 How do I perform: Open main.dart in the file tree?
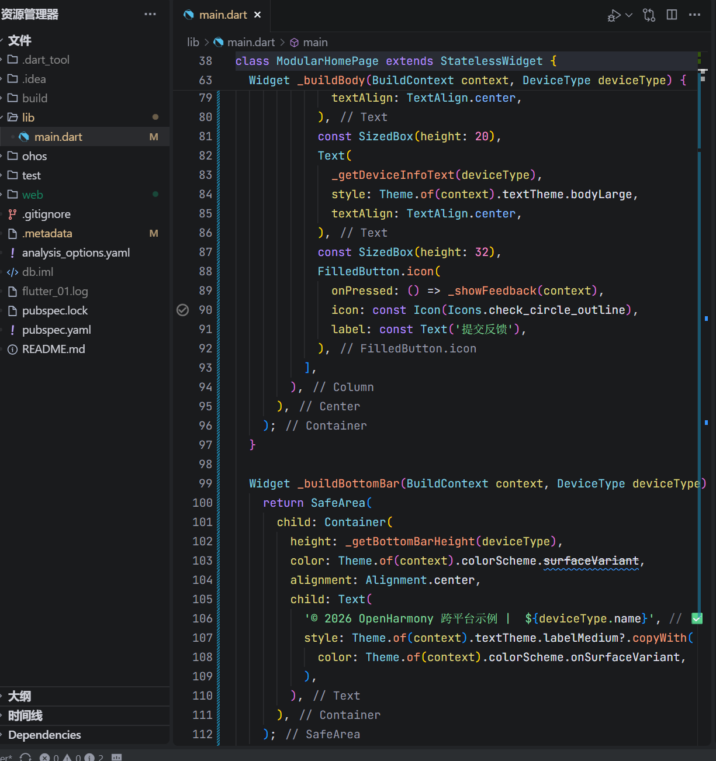pyautogui.click(x=85, y=137)
